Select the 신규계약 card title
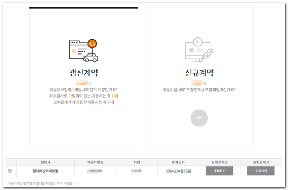The height and width of the screenshot is (190, 288). coord(199,73)
